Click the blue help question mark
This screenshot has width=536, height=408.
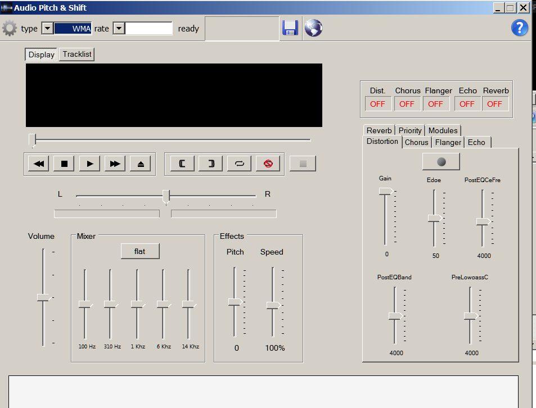click(519, 28)
